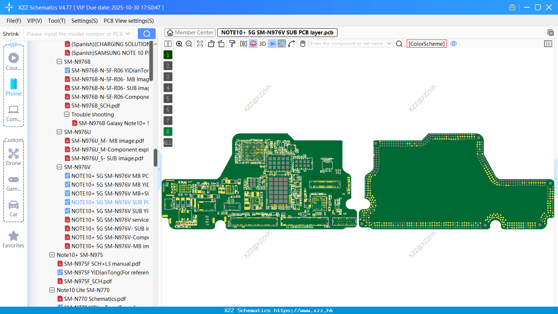Show ALL PCB layers
The image size is (558, 314).
click(168, 142)
